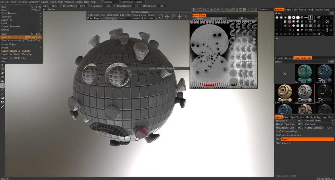Click the Reset button in Texture Editor
The height and width of the screenshot is (180, 335).
(x=200, y=18)
